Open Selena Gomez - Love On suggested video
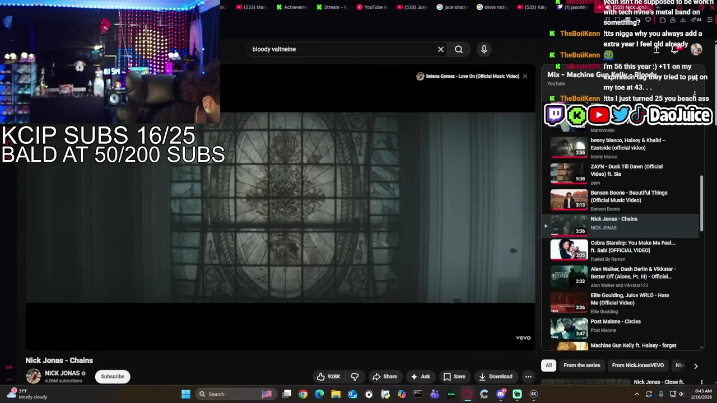The width and height of the screenshot is (717, 403). 468,76
